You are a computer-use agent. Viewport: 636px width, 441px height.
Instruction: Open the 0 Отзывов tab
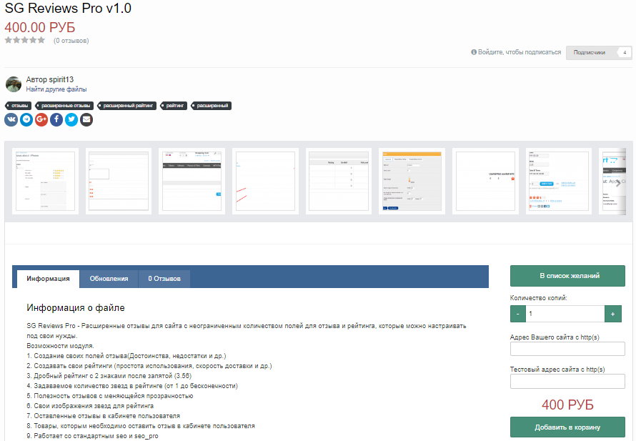pyautogui.click(x=164, y=279)
